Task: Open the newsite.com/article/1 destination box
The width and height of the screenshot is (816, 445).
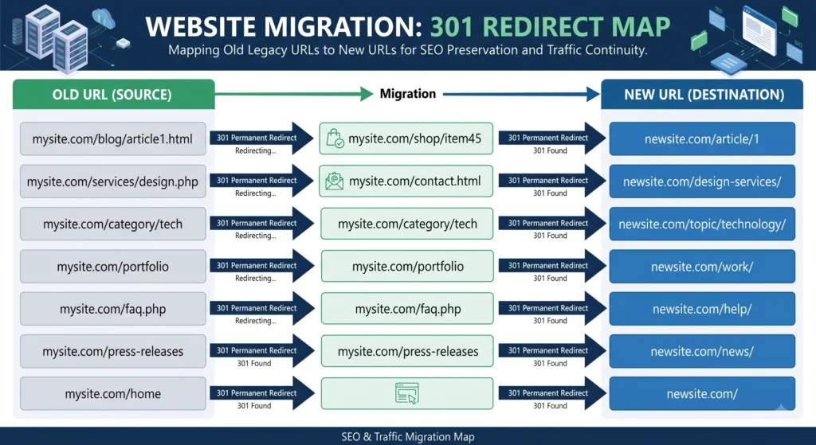Action: click(702, 139)
